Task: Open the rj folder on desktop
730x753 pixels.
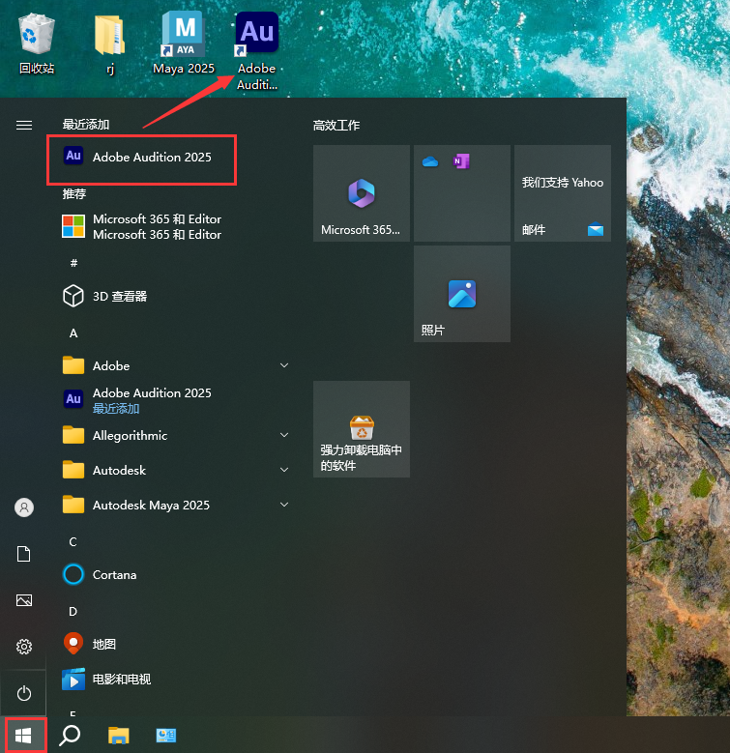Action: point(110,44)
